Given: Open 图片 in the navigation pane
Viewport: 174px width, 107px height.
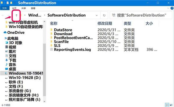Looking at the screenshot, I should point(12,52).
